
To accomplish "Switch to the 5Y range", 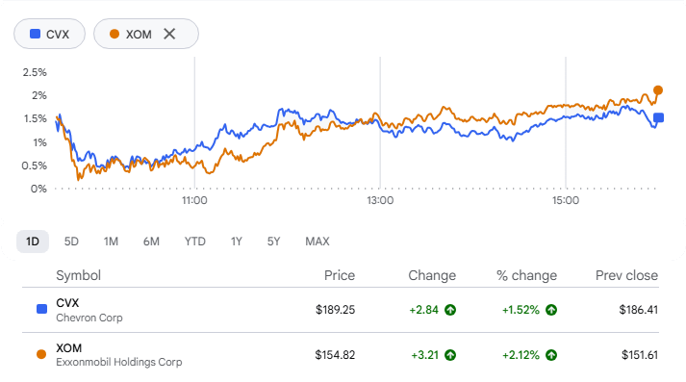I will pos(273,242).
